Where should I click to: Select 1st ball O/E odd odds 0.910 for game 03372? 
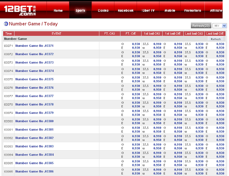178,52
